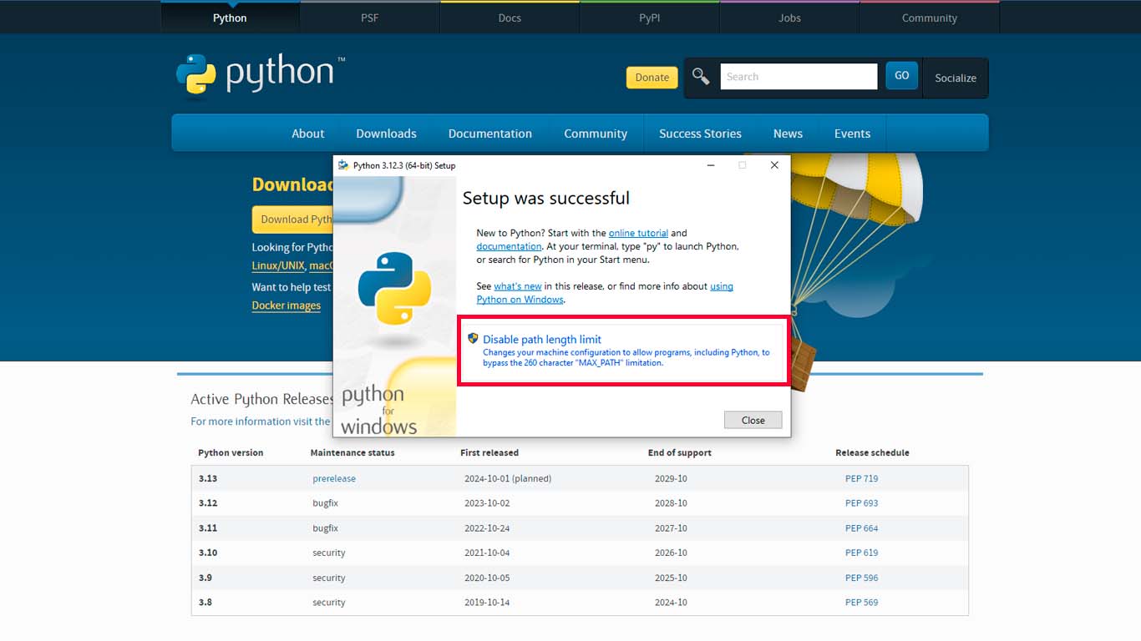Open the Socialize dropdown

[956, 78]
